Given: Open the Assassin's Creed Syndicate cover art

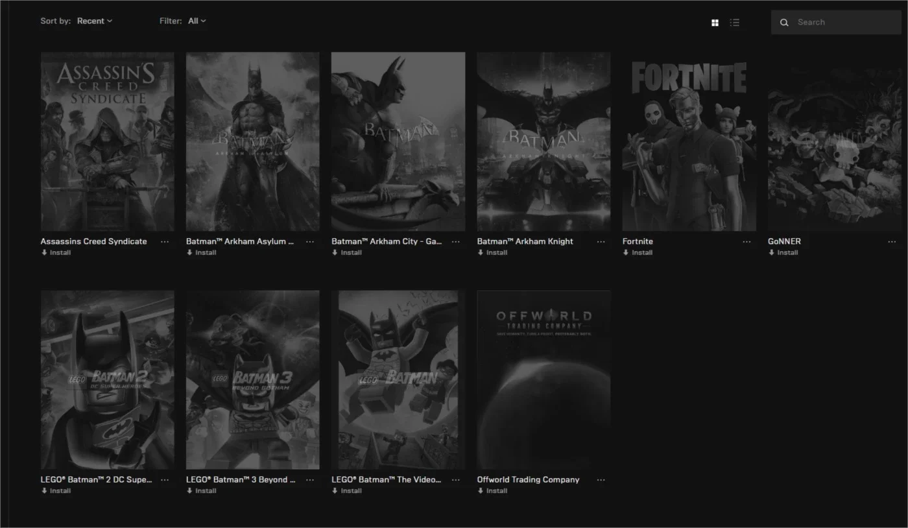Looking at the screenshot, I should [x=108, y=142].
